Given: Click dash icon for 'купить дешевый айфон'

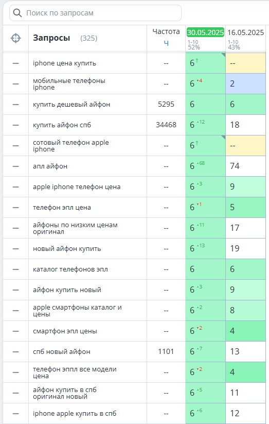Looking at the screenshot, I should coord(15,105).
